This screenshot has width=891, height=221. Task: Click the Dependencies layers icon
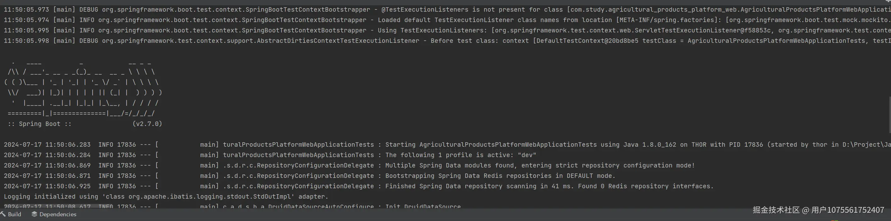34,214
